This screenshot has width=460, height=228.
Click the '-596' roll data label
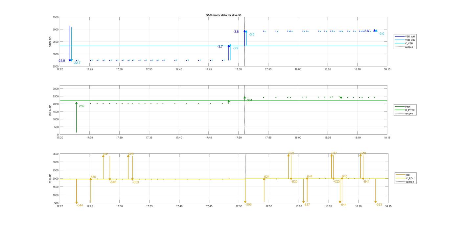pos(248,204)
